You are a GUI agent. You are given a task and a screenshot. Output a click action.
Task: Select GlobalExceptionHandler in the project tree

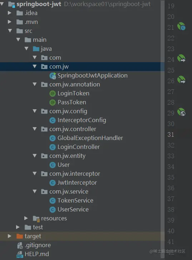coord(90,138)
